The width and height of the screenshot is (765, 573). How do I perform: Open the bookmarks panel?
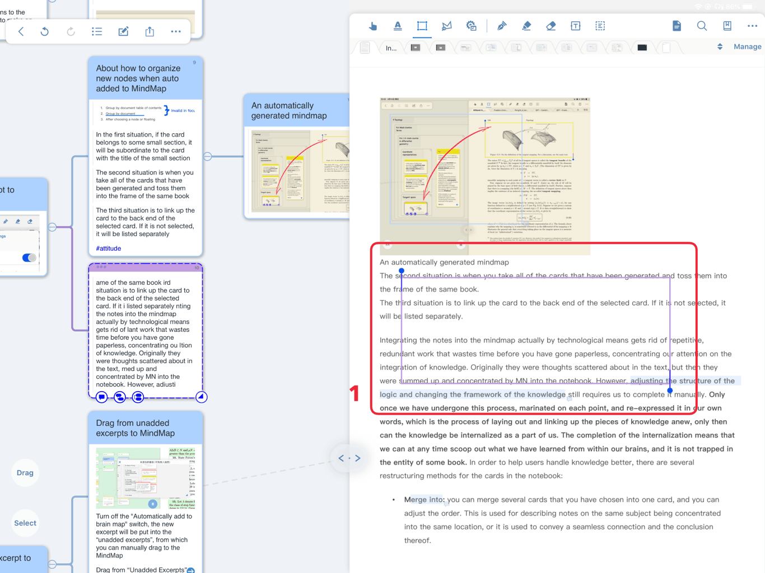tap(727, 26)
